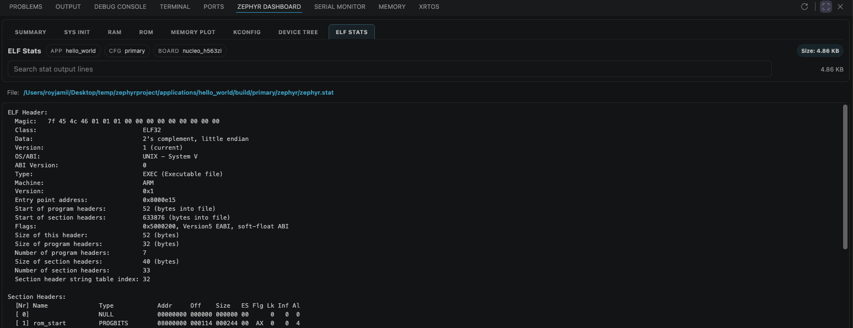Click Section header string table index line
This screenshot has height=328, width=853.
[82, 279]
